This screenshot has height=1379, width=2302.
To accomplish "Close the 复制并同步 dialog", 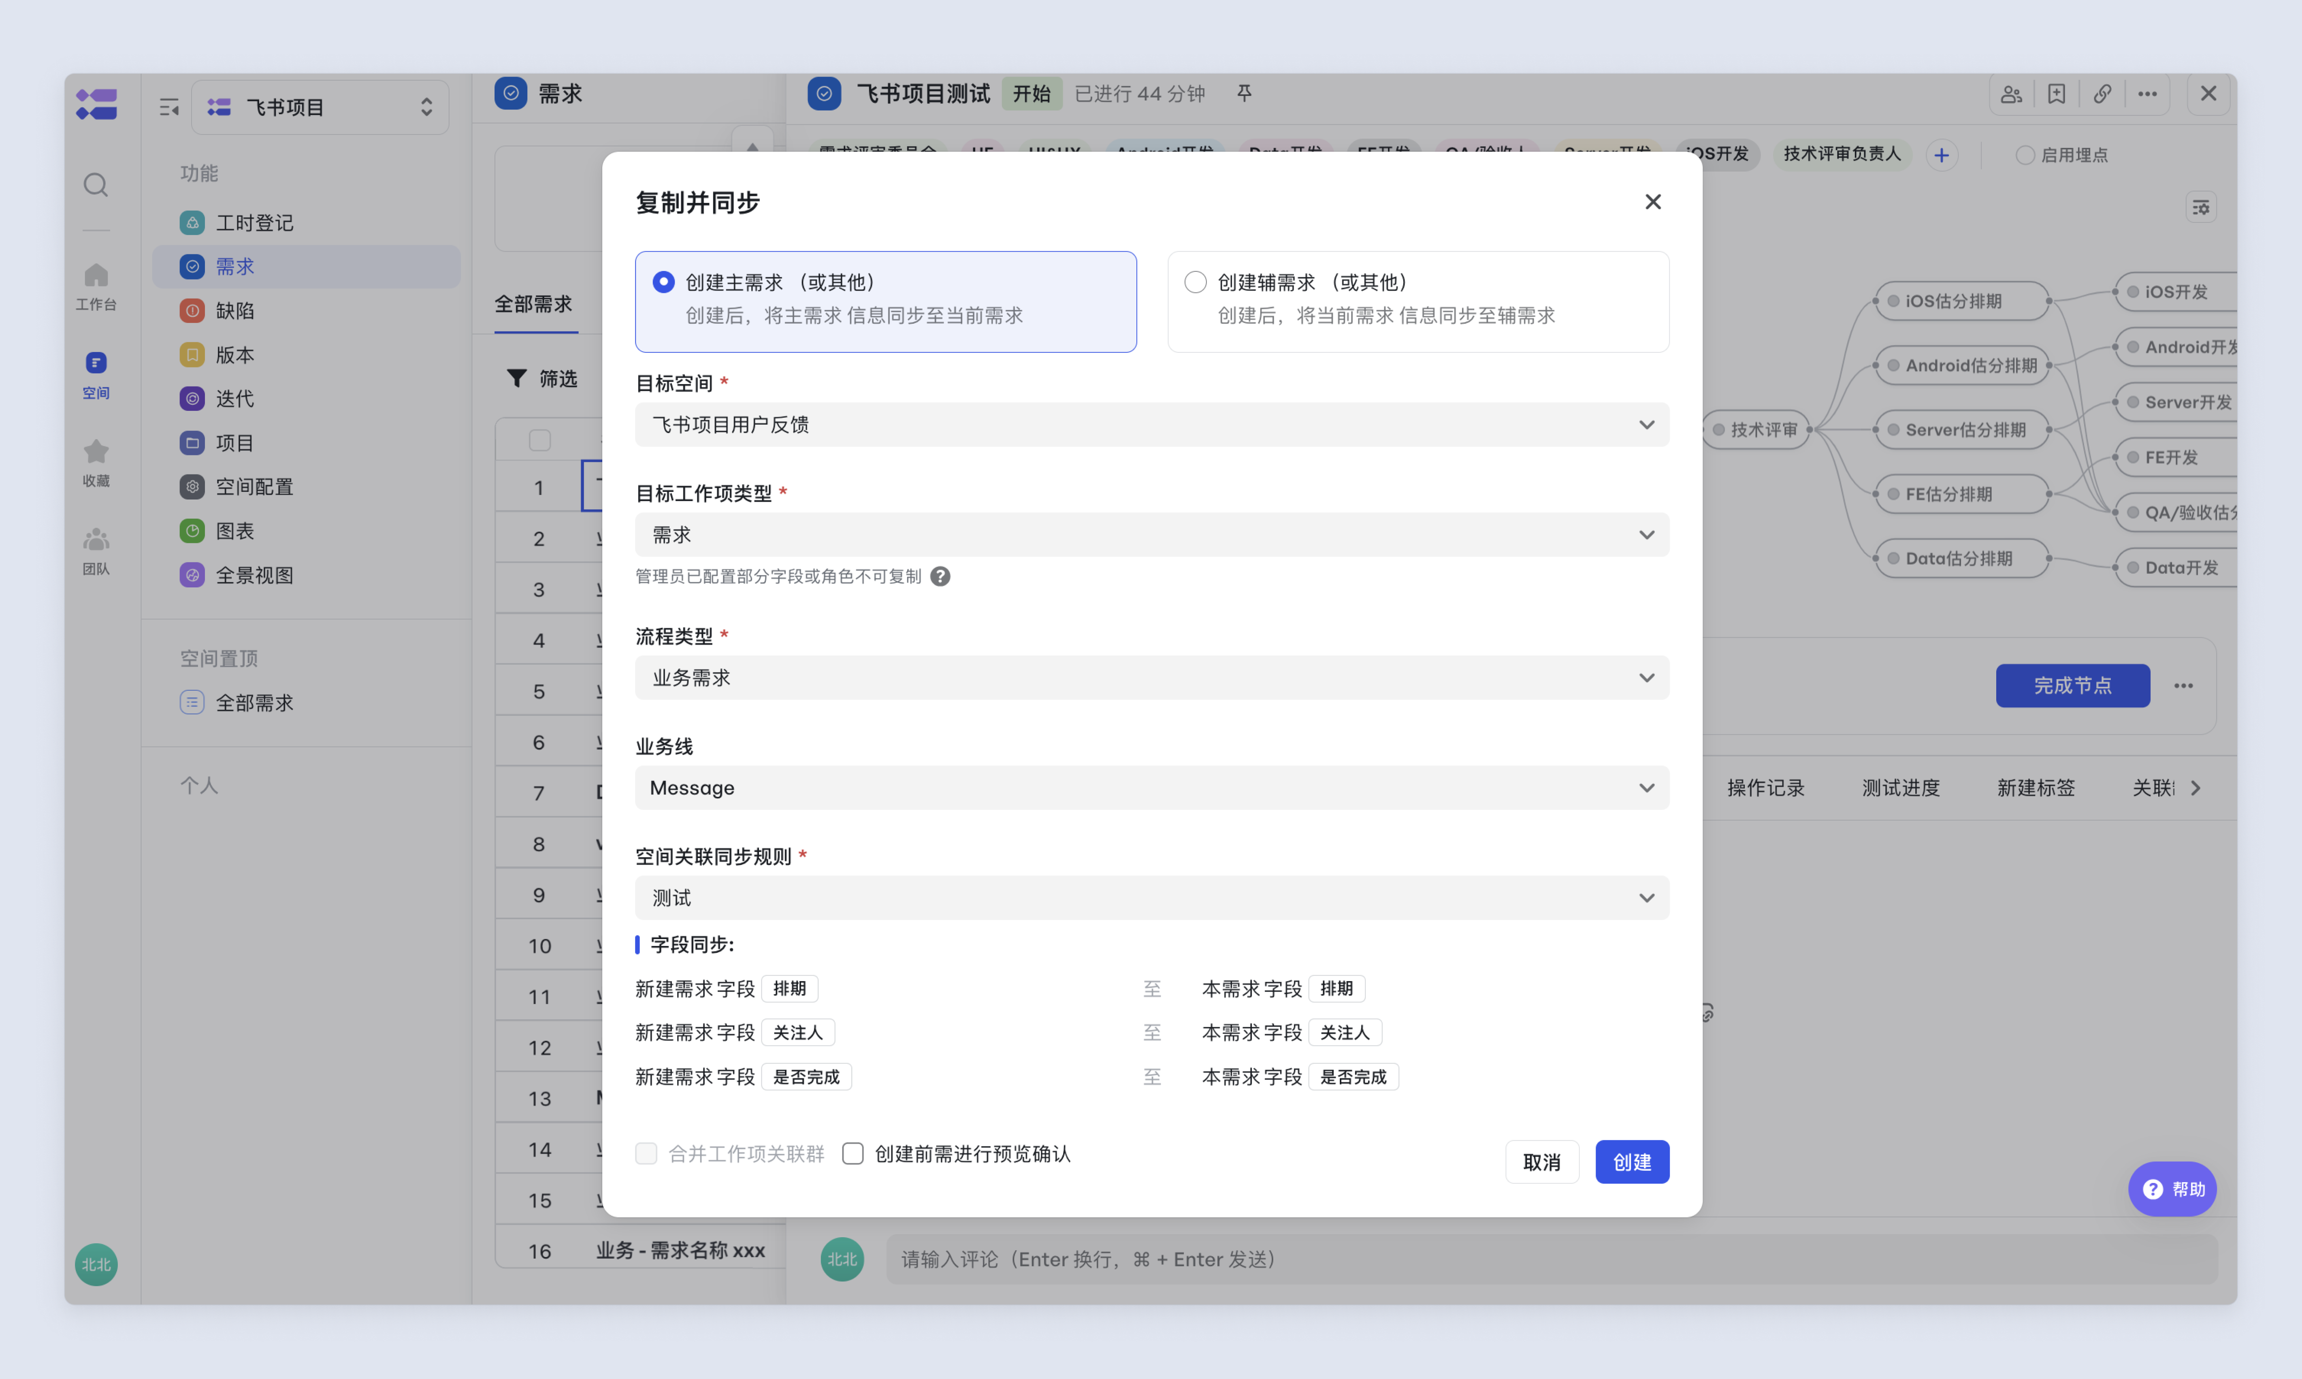I will pyautogui.click(x=1653, y=202).
